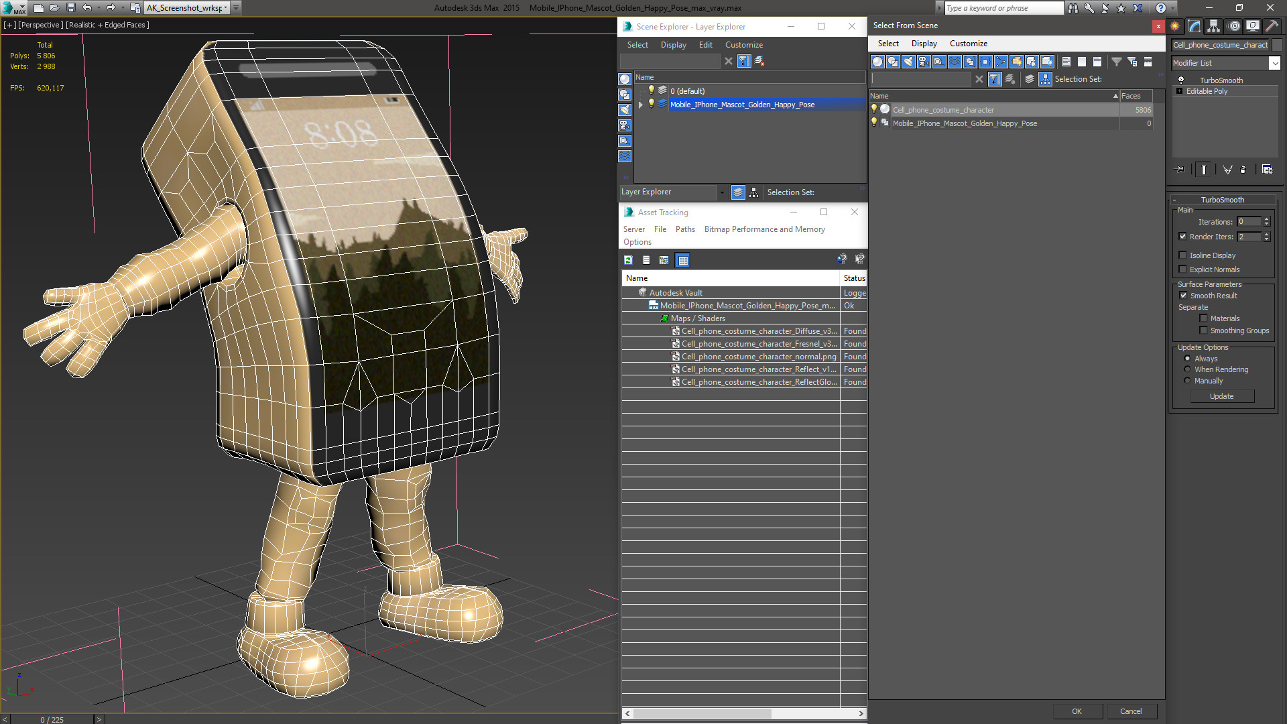This screenshot has width=1287, height=724.
Task: Click Show End Result toggle icon
Action: click(x=1204, y=170)
